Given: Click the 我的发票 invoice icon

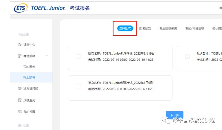Looking at the screenshot, I should click(x=20, y=112).
